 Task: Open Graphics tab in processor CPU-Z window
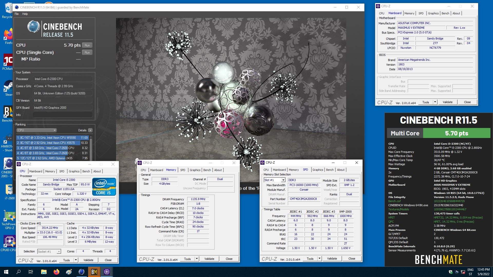74,171
